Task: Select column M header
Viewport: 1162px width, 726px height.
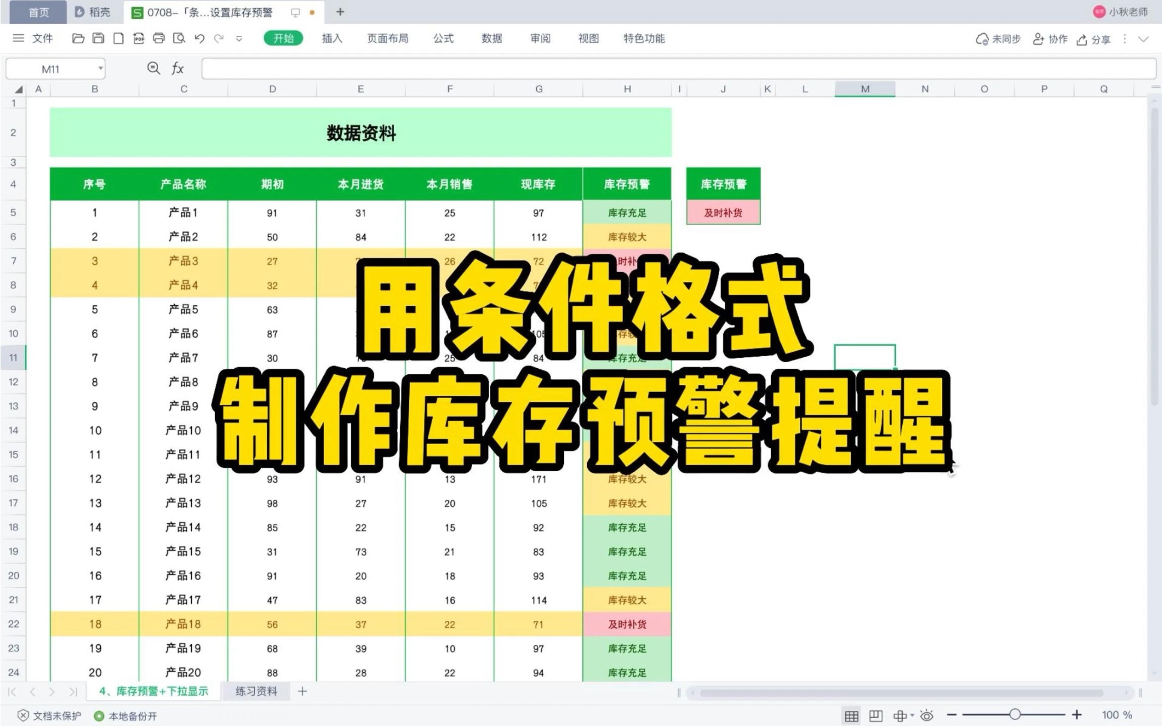Action: coord(865,89)
